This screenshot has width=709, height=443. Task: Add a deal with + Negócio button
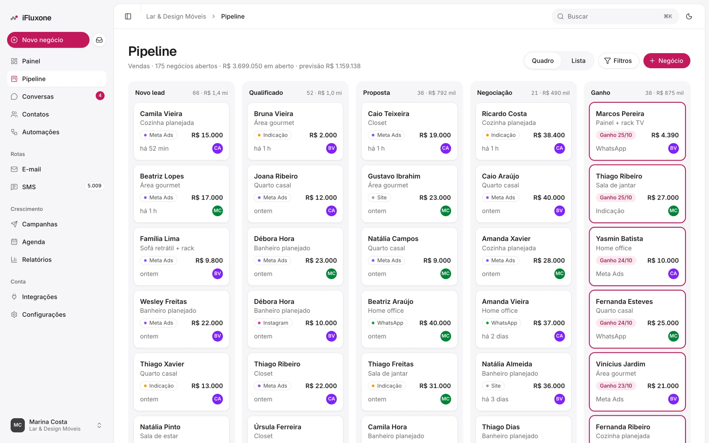667,61
